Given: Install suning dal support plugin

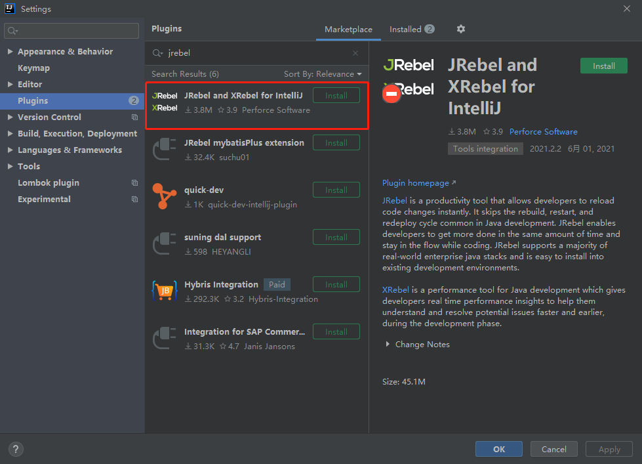Looking at the screenshot, I should tap(336, 238).
